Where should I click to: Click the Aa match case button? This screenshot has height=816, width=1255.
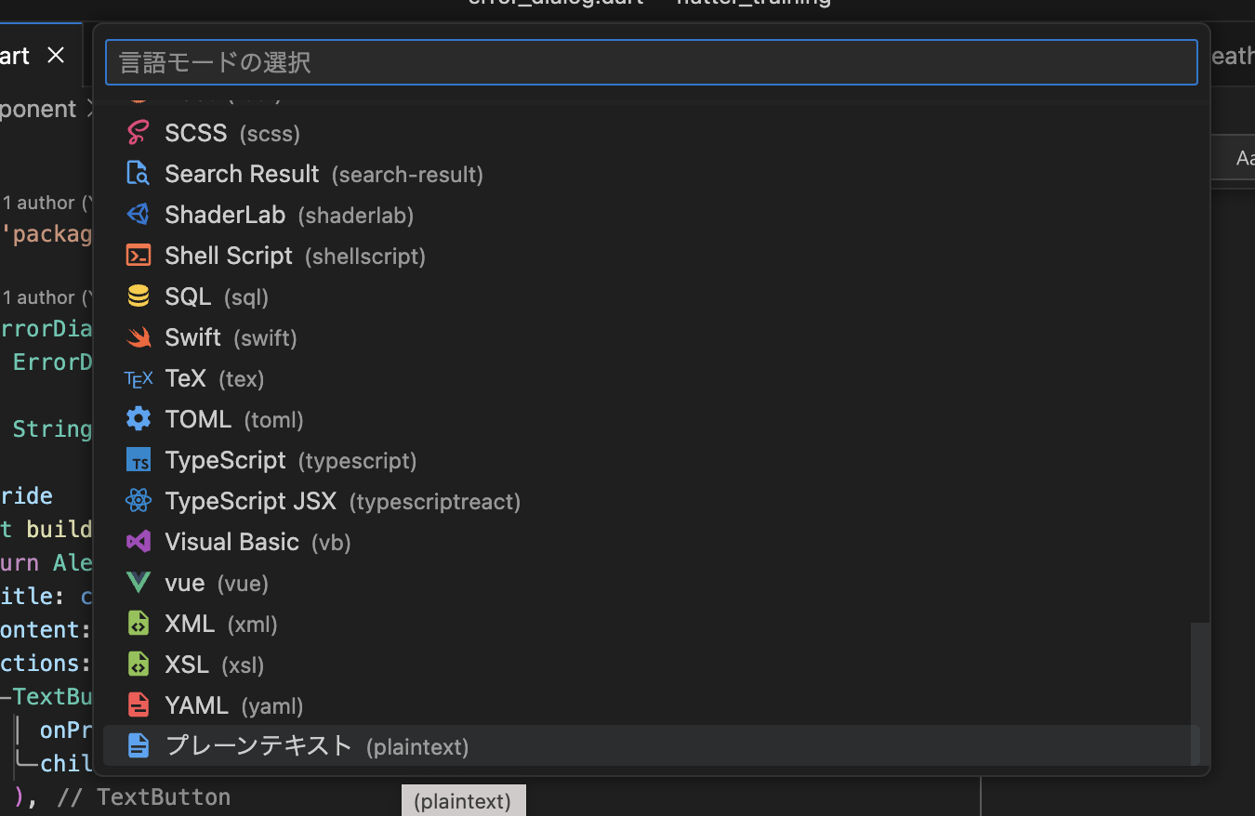(1245, 159)
